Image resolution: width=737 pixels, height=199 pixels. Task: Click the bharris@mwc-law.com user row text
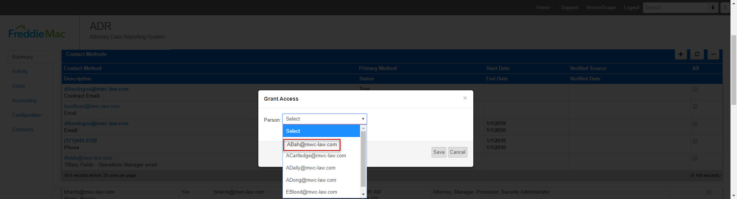pyautogui.click(x=89, y=192)
